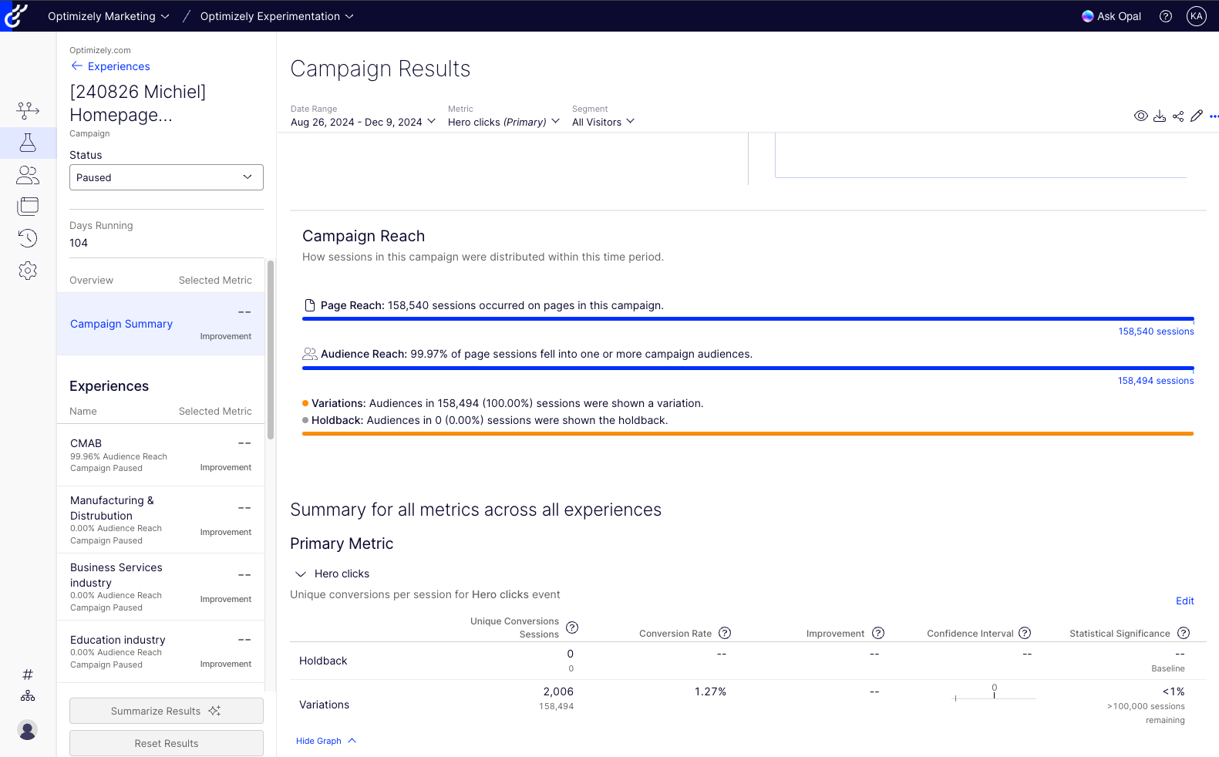The height and width of the screenshot is (757, 1219).
Task: Click the download results icon
Action: (x=1160, y=116)
